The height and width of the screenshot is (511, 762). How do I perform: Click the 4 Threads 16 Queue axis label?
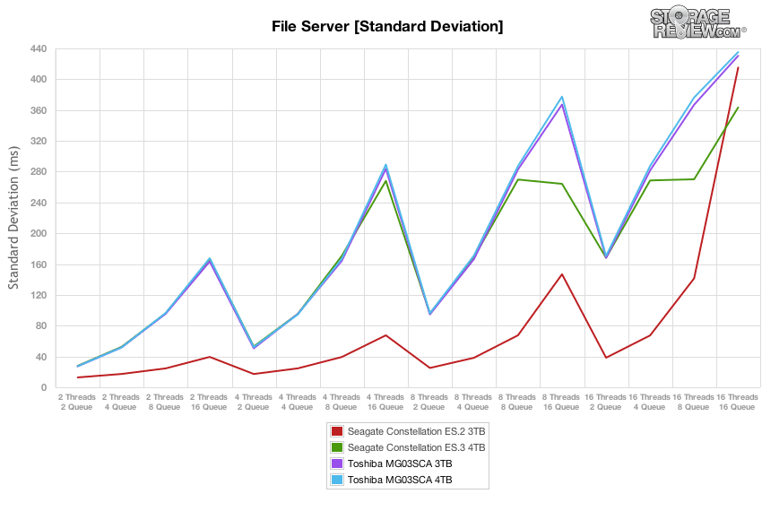pyautogui.click(x=385, y=403)
